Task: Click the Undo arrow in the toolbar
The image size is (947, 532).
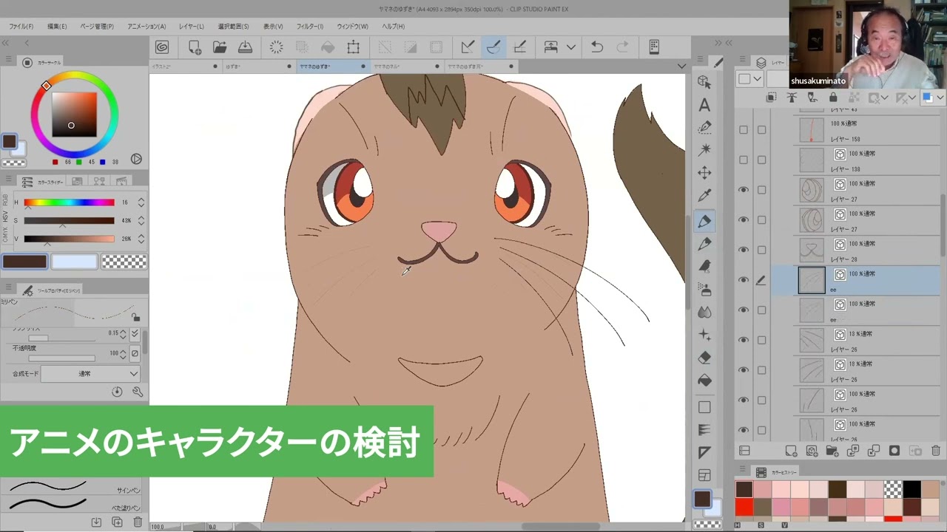Action: pyautogui.click(x=597, y=47)
